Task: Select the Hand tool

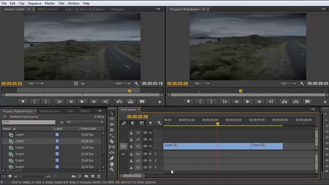Action: [112, 164]
